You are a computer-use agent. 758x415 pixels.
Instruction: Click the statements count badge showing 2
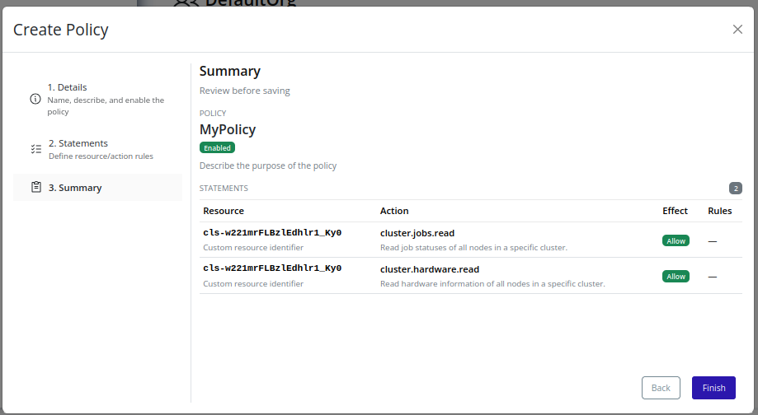pos(735,189)
